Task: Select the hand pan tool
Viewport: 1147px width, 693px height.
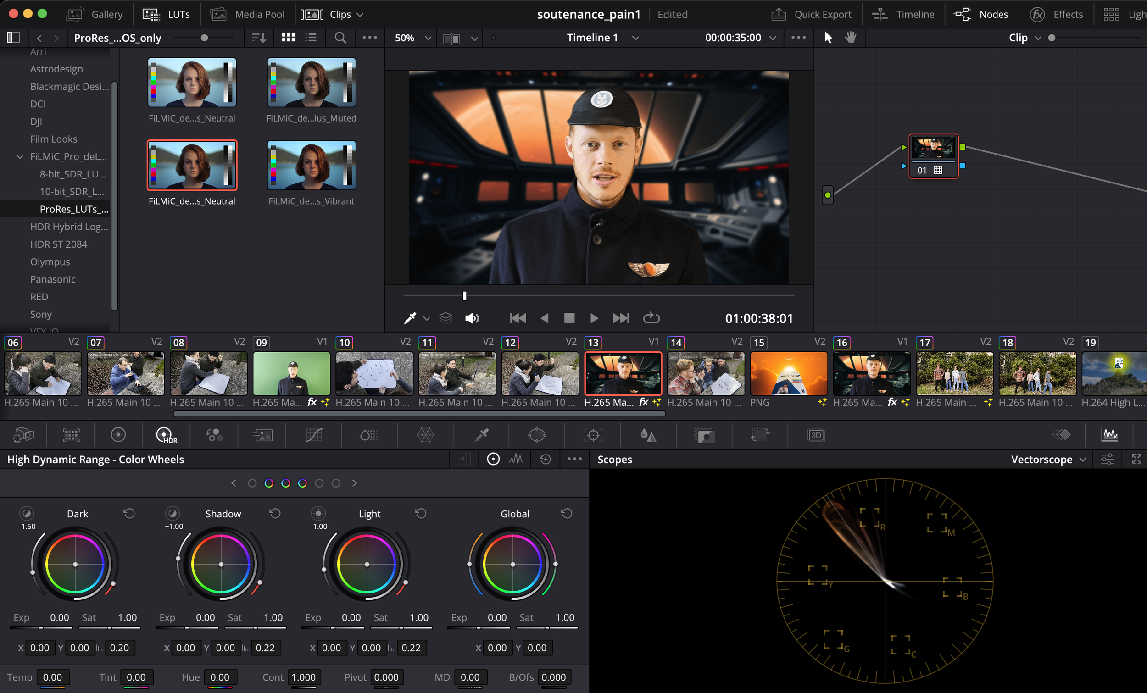Action: (x=851, y=37)
